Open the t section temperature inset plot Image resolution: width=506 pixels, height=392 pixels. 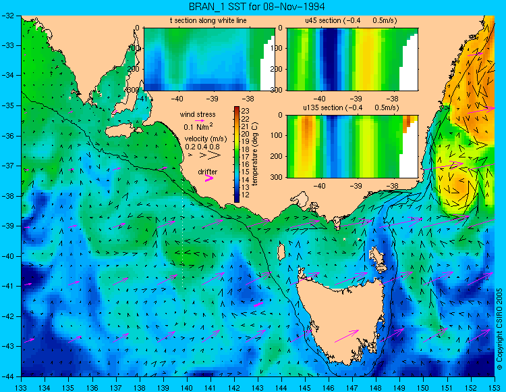coord(209,59)
